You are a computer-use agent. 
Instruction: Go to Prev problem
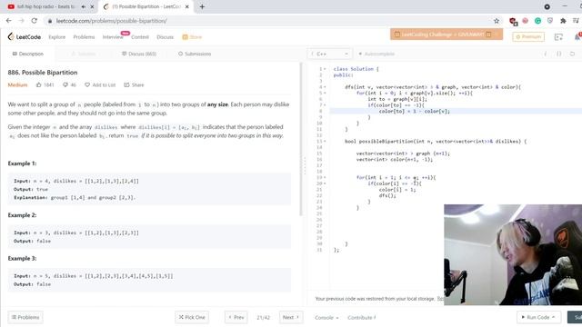236,317
